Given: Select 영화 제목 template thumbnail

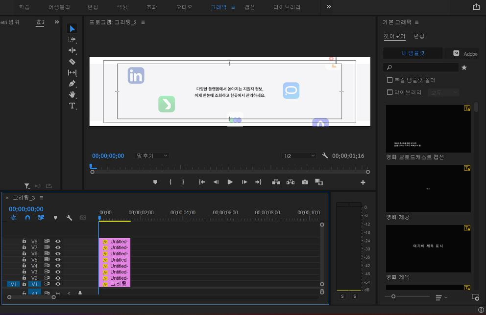Looking at the screenshot, I should point(428,249).
